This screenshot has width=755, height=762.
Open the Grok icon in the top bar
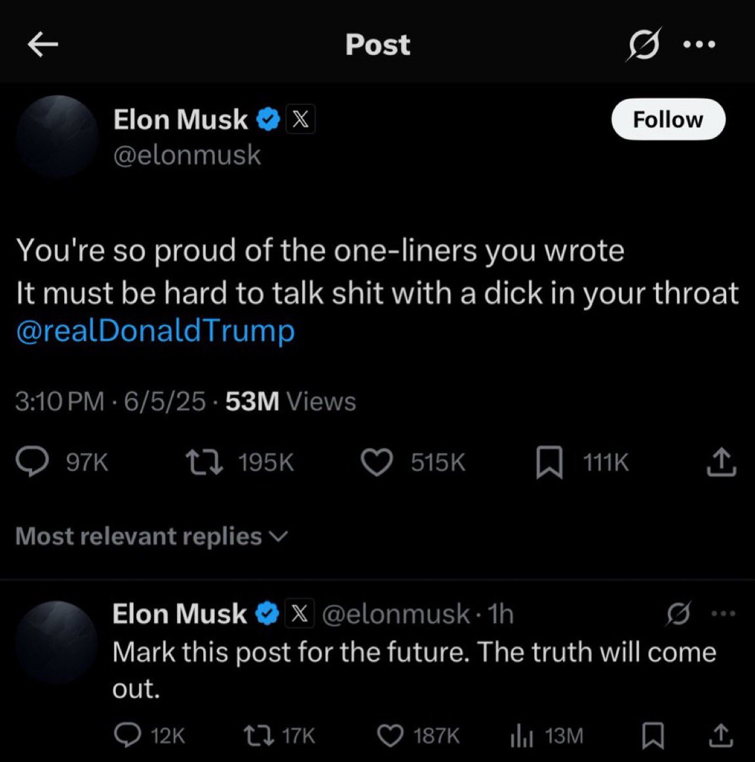coord(644,44)
